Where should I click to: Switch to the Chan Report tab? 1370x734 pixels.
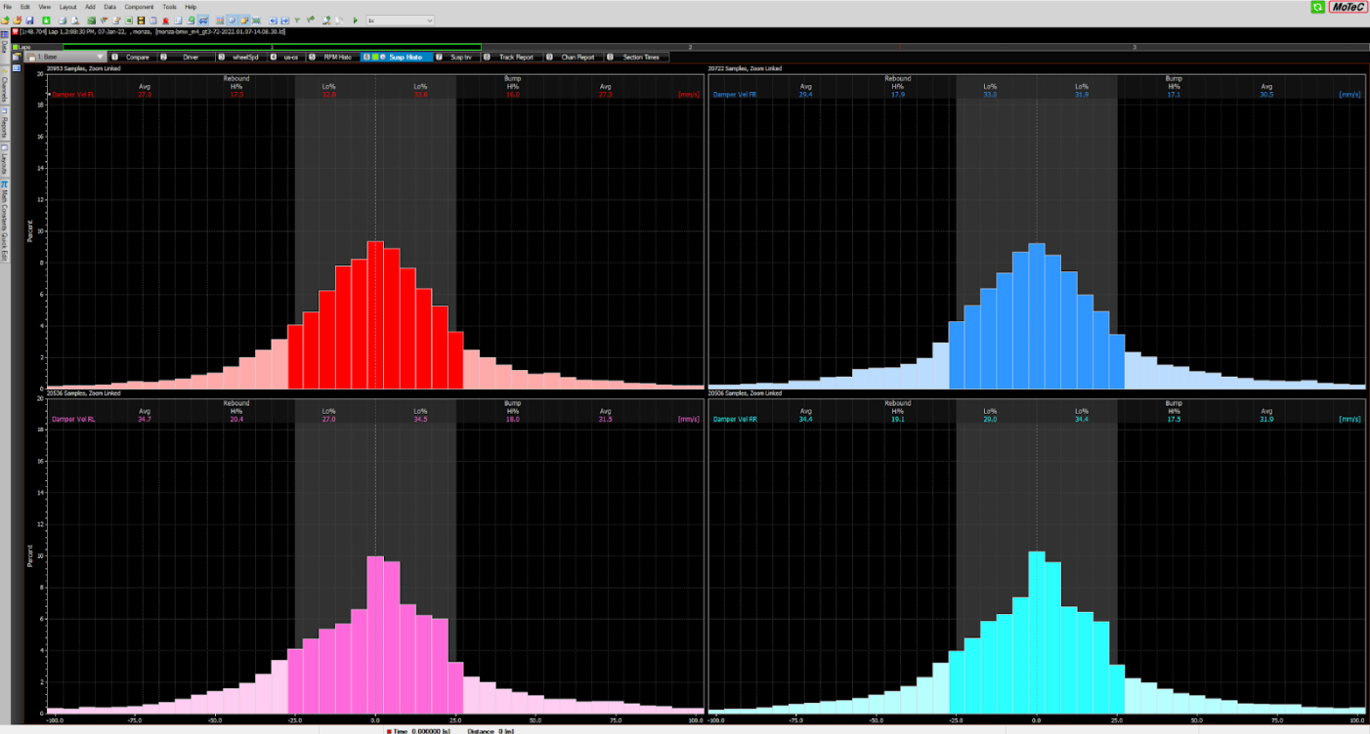(x=574, y=57)
